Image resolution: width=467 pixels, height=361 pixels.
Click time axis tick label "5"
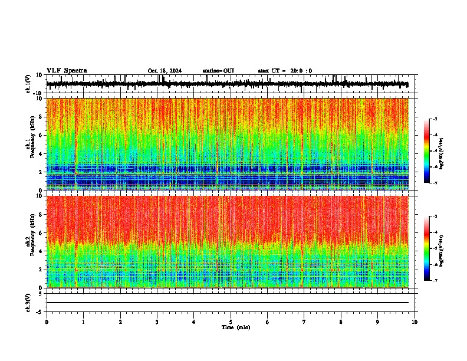coord(231,322)
